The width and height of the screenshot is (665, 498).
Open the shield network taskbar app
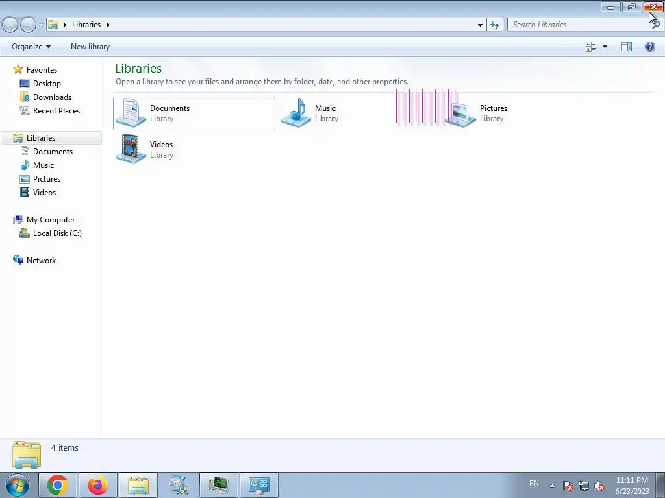(x=179, y=485)
